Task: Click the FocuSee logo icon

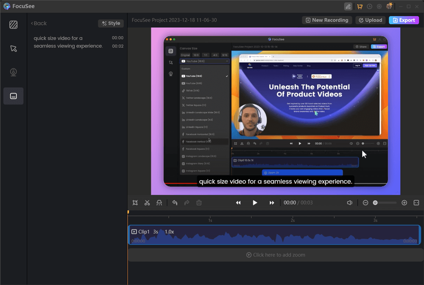Action: tap(7, 6)
